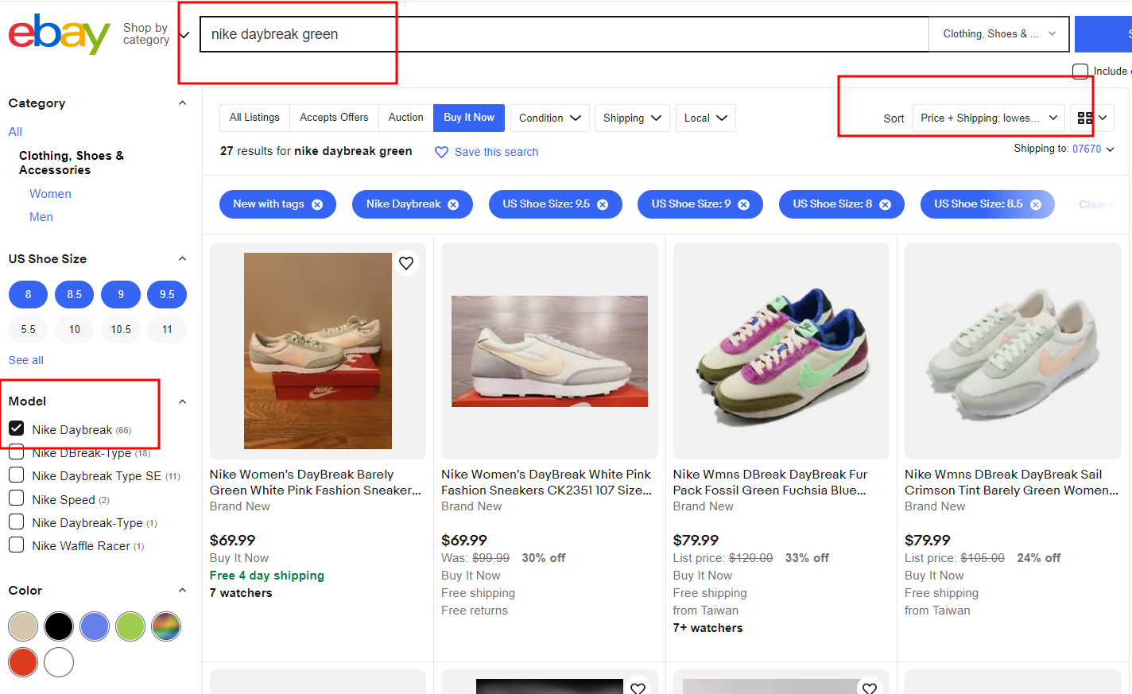
Task: Remove the US Shoe Size 8.5 chip
Action: coord(1036,204)
